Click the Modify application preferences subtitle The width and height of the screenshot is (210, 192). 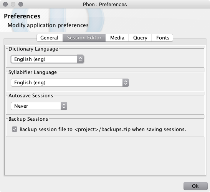pyautogui.click(x=48, y=25)
